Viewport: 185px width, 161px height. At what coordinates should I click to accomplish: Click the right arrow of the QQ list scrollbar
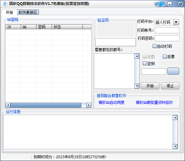coord(89,105)
